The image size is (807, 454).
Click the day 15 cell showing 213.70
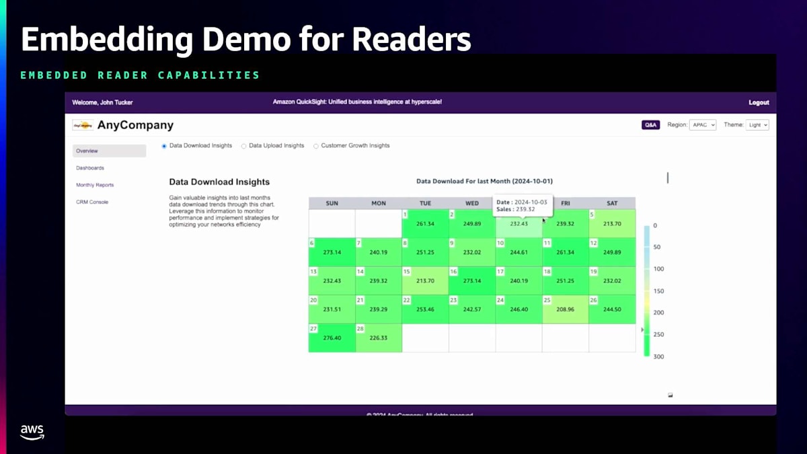[x=425, y=280]
